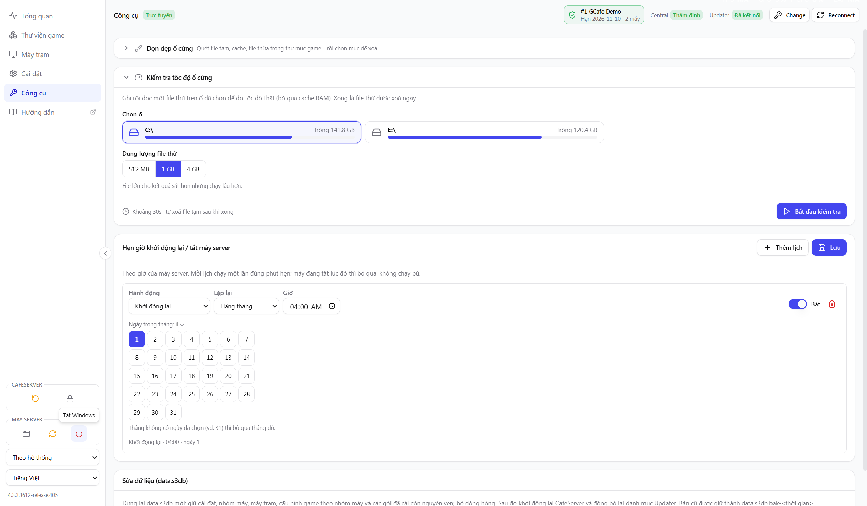Viewport: 867px width, 506px height.
Task: Click the Thư viện game icon
Action: coord(13,35)
